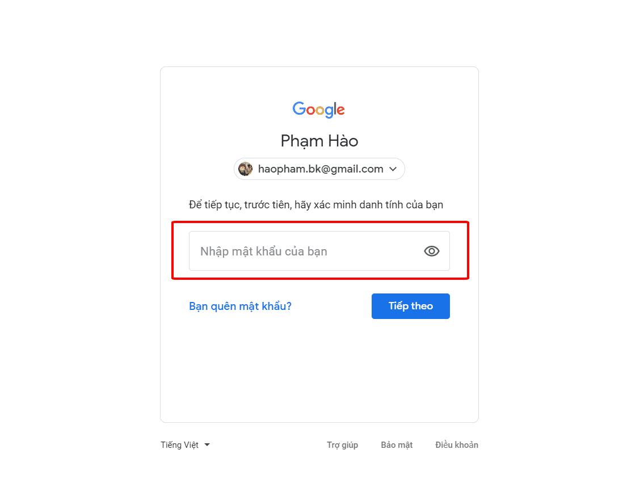Viewport: 623px width, 487px height.
Task: Focus the password input field
Action: tap(319, 251)
